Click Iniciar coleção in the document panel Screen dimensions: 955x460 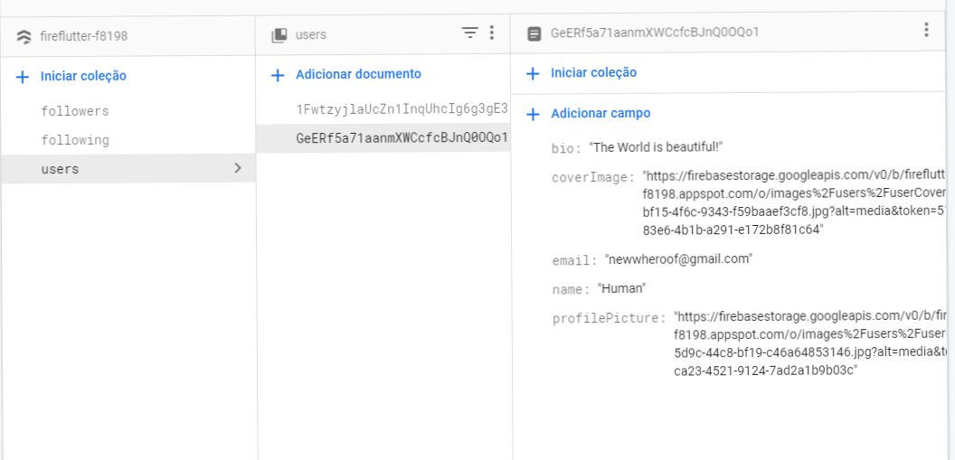tap(593, 72)
